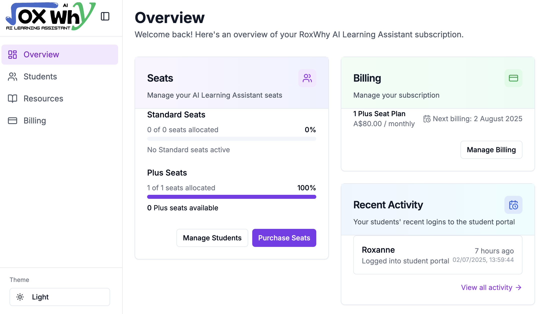Viewport: 543px width, 314px height.
Task: Click the Standard Seats heading
Action: [x=176, y=115]
